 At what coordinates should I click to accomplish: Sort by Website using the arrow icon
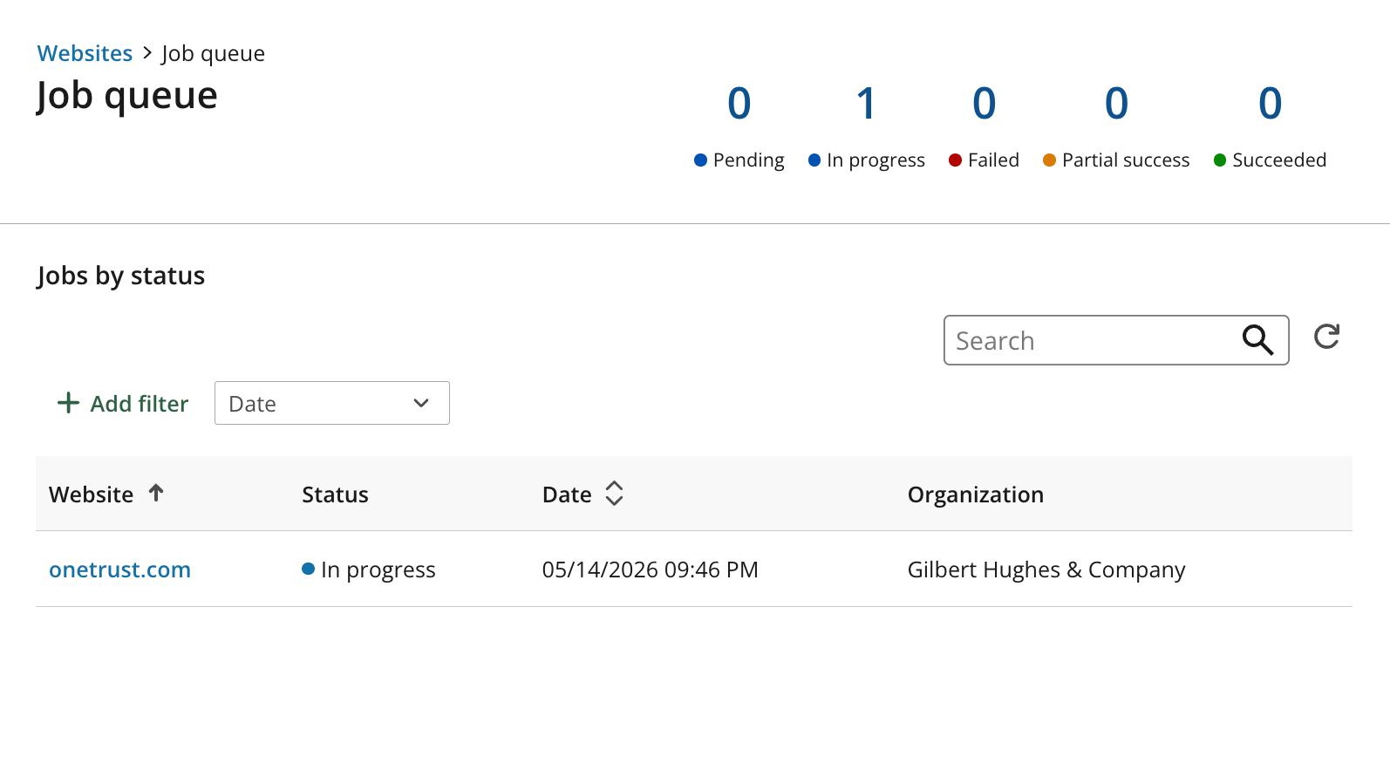tap(156, 494)
